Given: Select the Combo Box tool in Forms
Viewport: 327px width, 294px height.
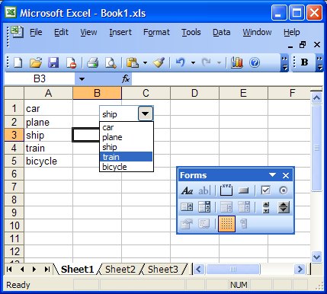Looking at the screenshot, I should tap(204, 207).
